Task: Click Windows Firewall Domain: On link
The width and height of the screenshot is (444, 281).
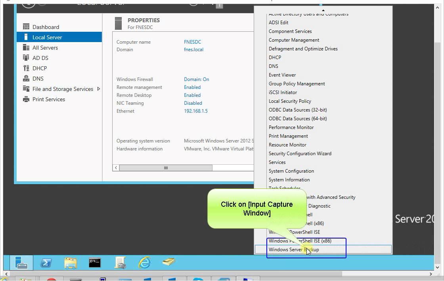Action: tap(196, 79)
